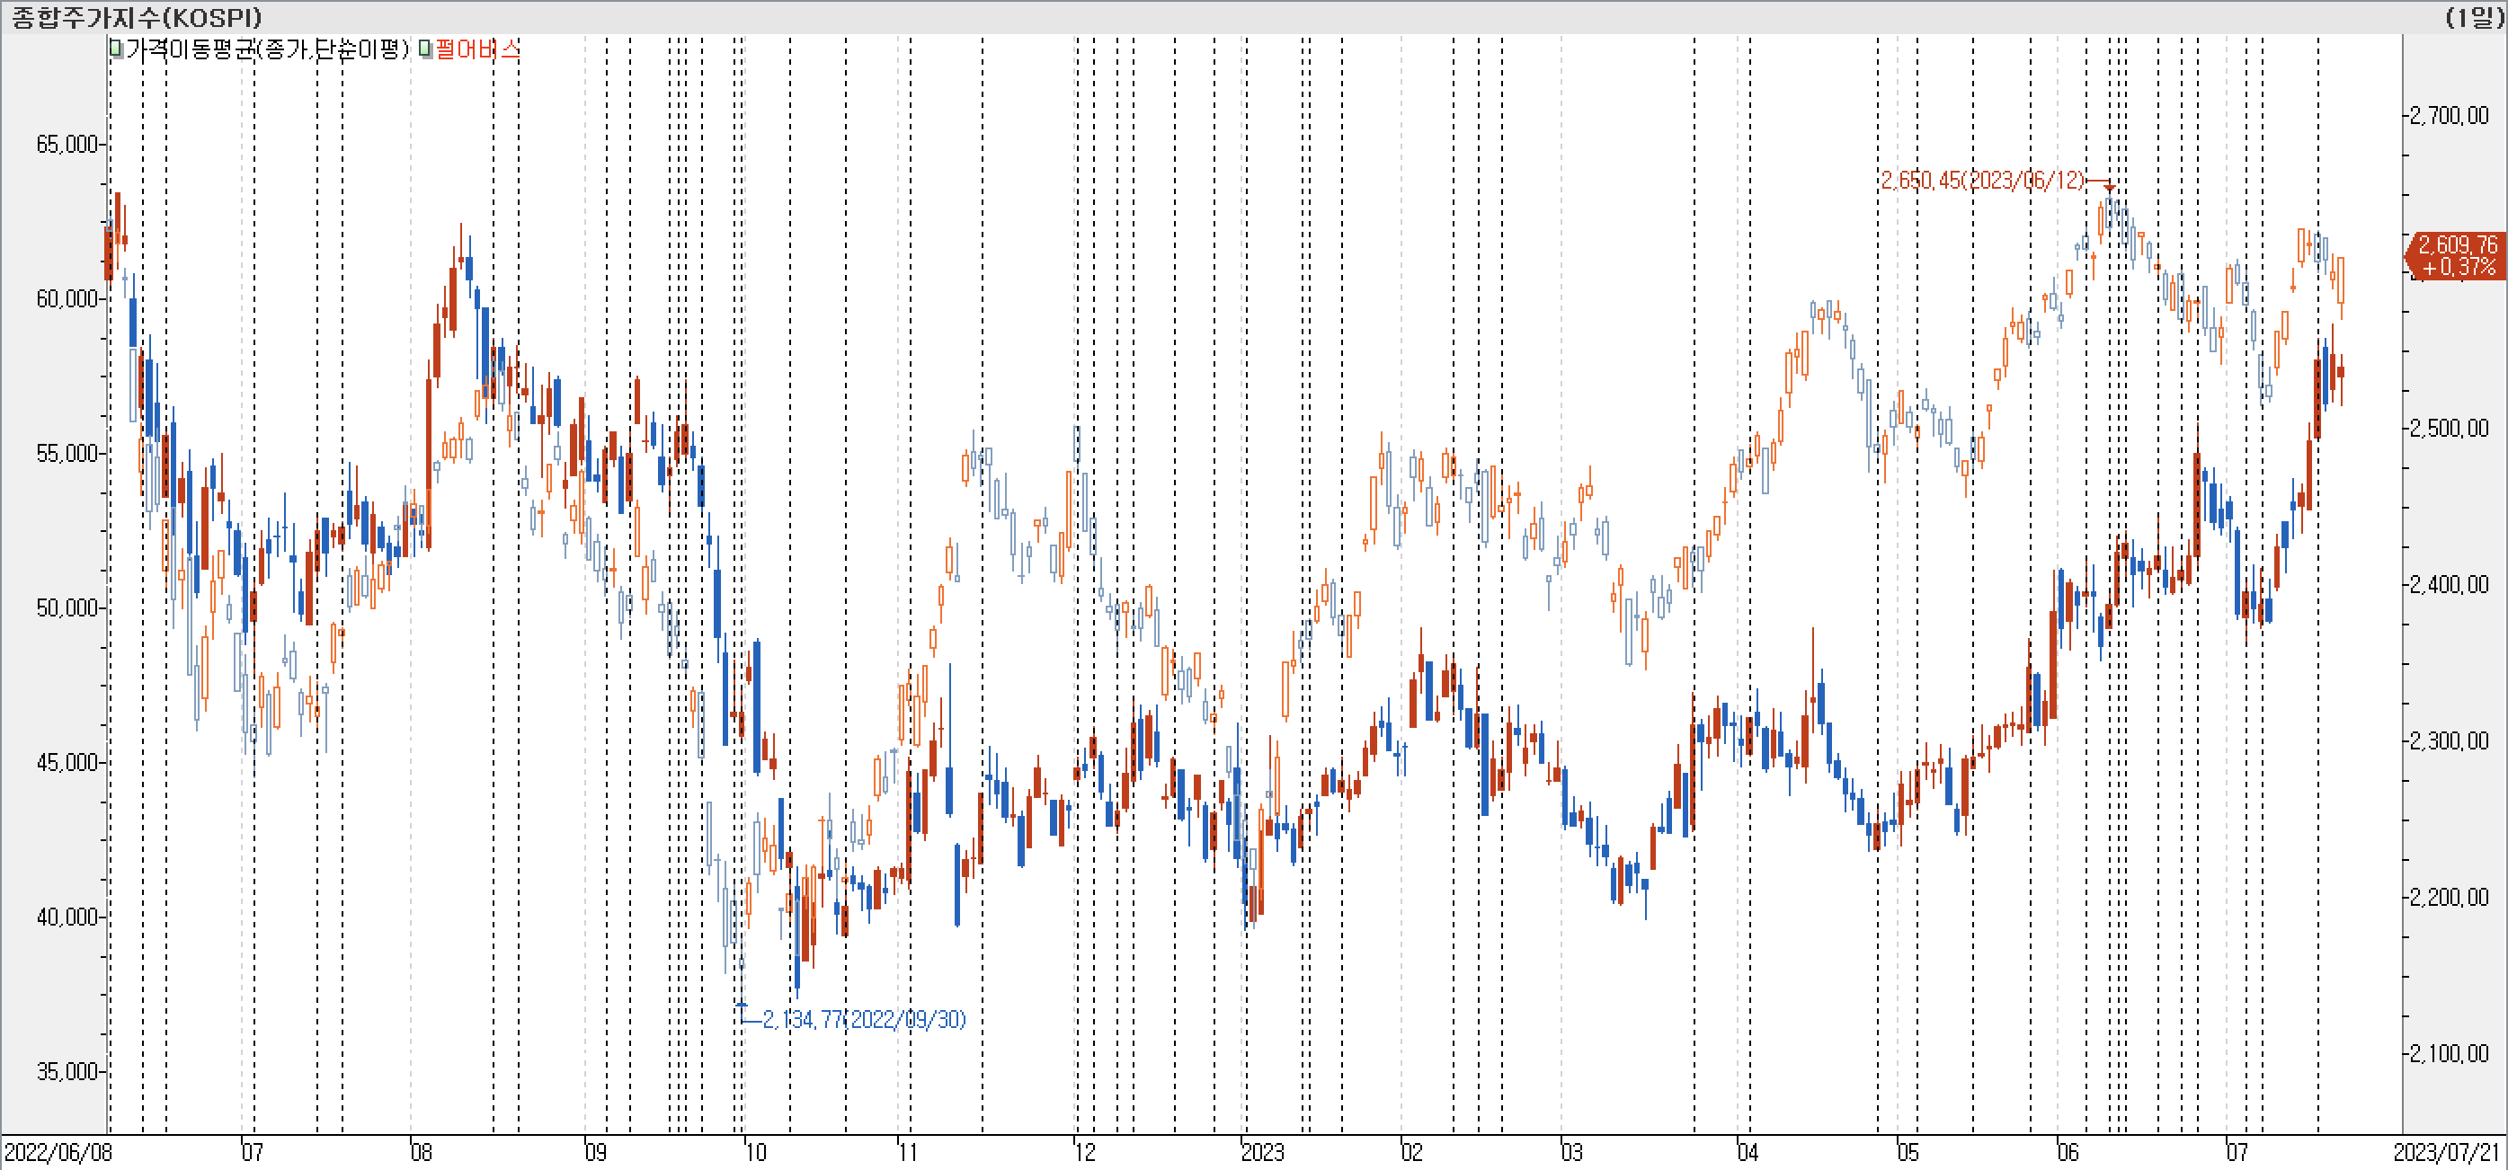Image resolution: width=2508 pixels, height=1170 pixels.
Task: Click the 2022/06/08 start date label
Action: [58, 1154]
